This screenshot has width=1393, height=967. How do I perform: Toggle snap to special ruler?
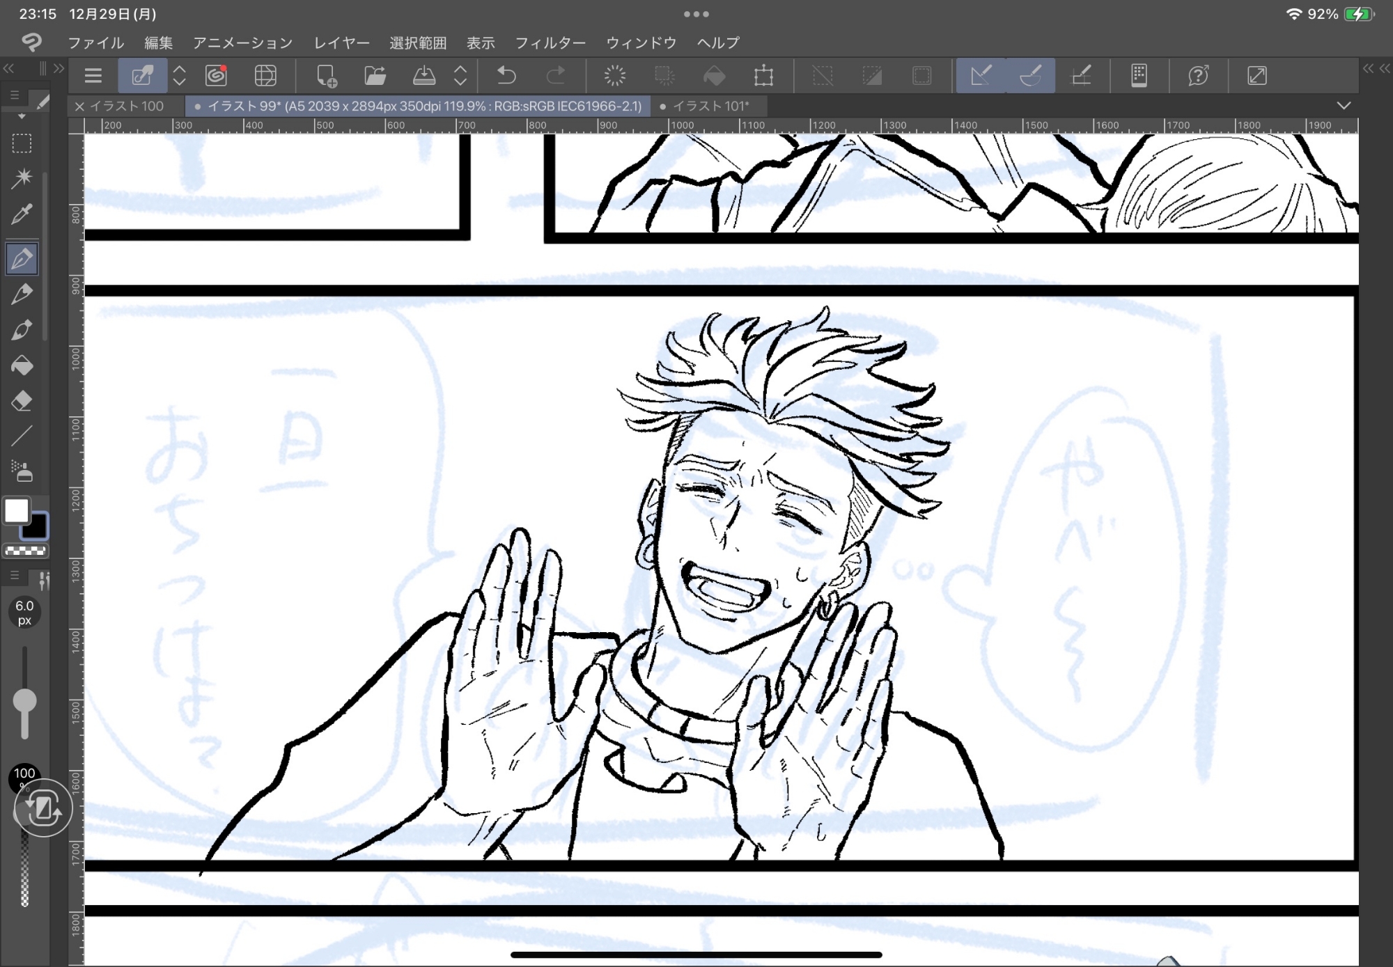[1030, 75]
